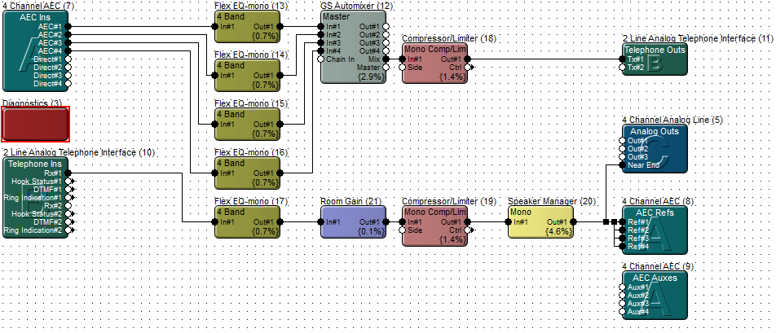Click the "4 Channel AEC (7)" label
The height and width of the screenshot is (333, 776).
38,6
